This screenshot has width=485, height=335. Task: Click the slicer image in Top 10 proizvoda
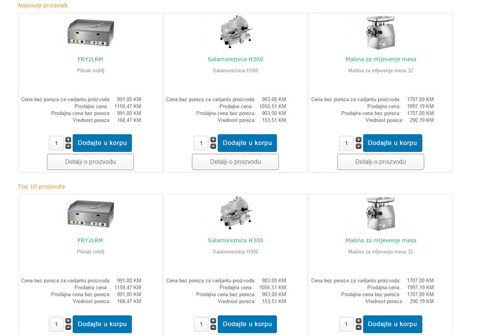click(x=236, y=213)
